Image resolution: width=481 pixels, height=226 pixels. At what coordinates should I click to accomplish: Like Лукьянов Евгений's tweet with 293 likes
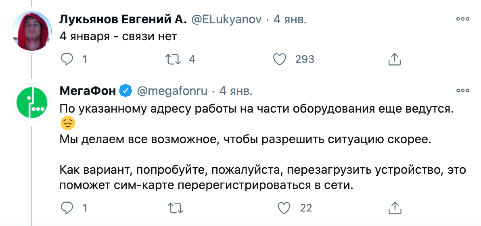click(x=280, y=60)
